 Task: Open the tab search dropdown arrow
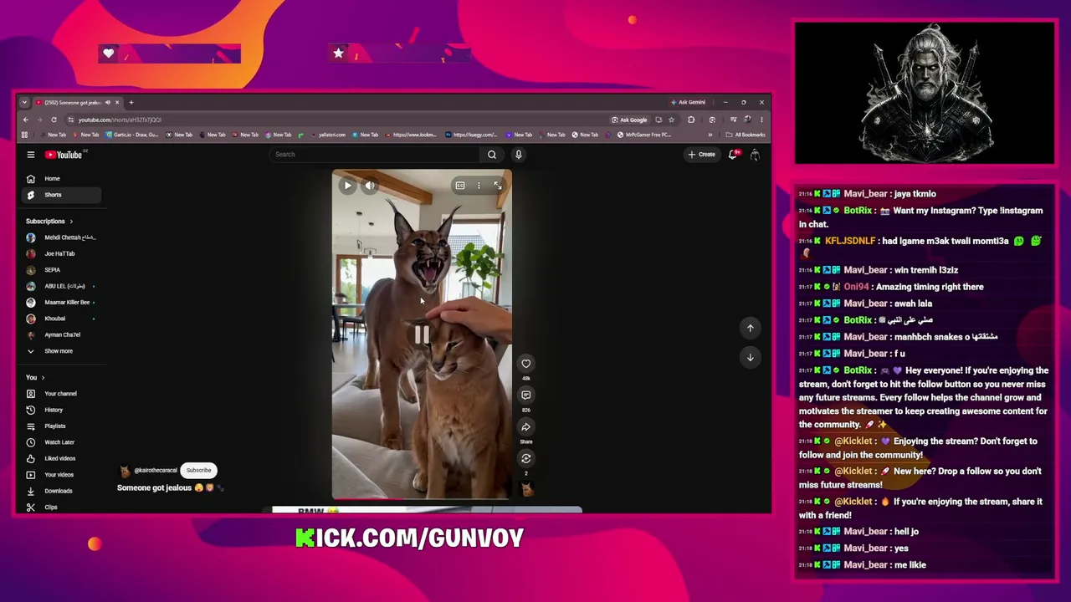24,102
